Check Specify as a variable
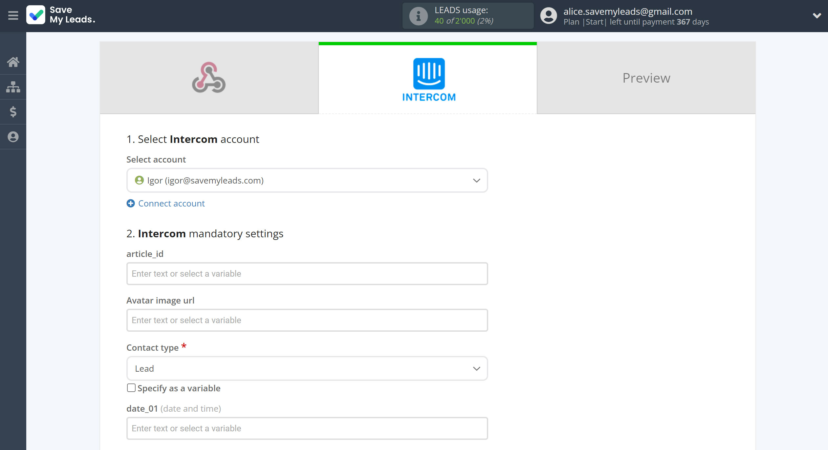 click(x=131, y=388)
